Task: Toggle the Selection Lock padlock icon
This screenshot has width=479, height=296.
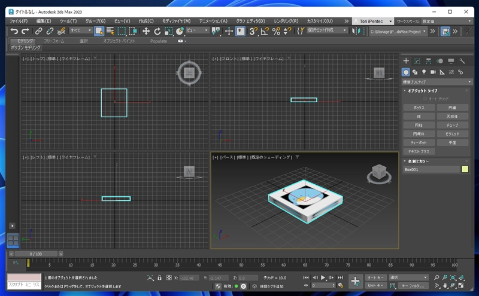Action: point(159,277)
